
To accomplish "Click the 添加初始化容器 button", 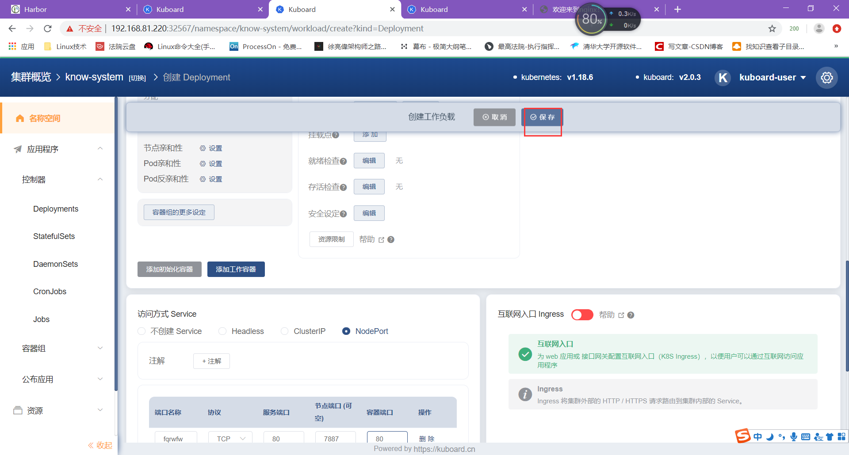I will (169, 269).
